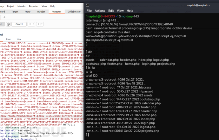
Task: Click the developers.collect.htb host header value
Action: click(21, 127)
